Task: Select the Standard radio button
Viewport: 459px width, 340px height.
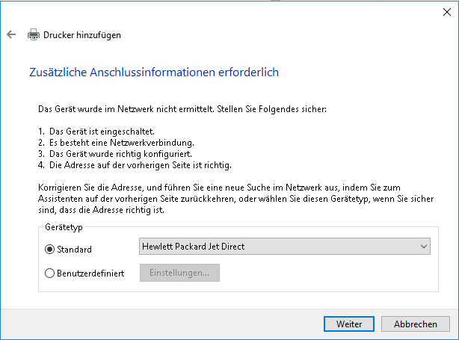Action: click(50, 249)
